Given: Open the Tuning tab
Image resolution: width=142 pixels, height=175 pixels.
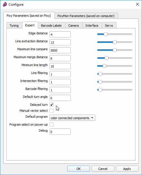Looking at the screenshot, I should click(14, 26).
